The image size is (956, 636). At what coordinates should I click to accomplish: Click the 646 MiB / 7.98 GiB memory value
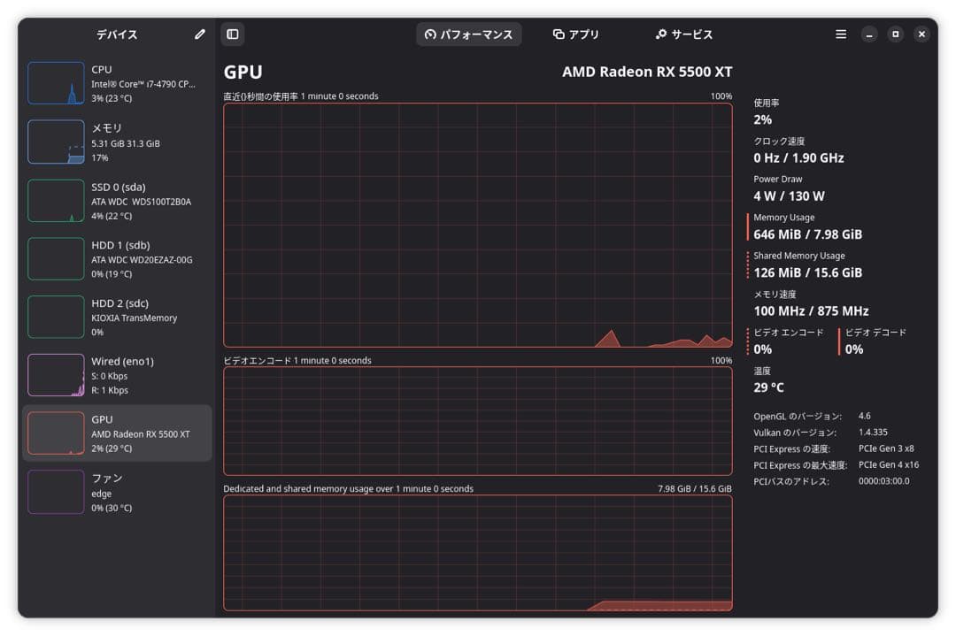(808, 234)
